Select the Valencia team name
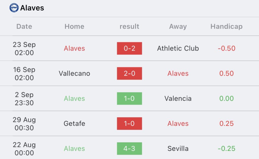 pyautogui.click(x=178, y=99)
